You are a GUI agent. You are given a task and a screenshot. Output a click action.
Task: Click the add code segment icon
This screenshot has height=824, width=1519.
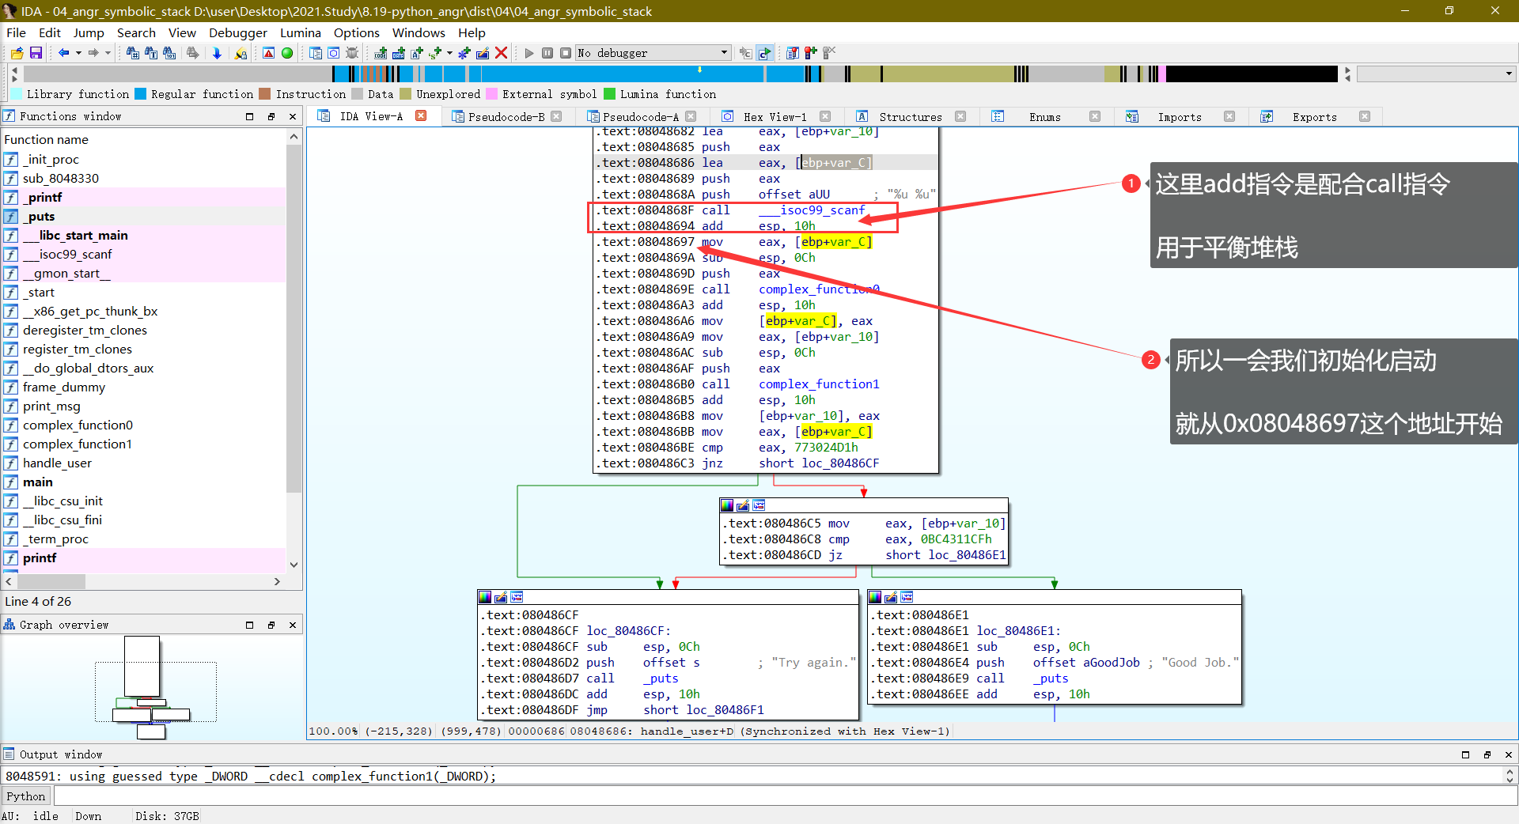tap(381, 53)
